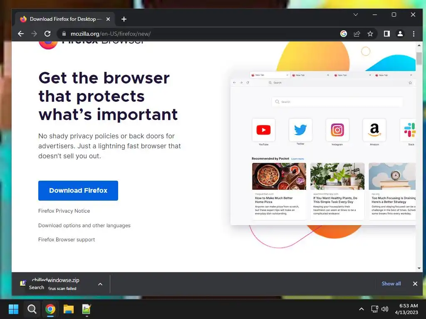
Task: Bookmark this tab with the star icon
Action: [x=370, y=34]
